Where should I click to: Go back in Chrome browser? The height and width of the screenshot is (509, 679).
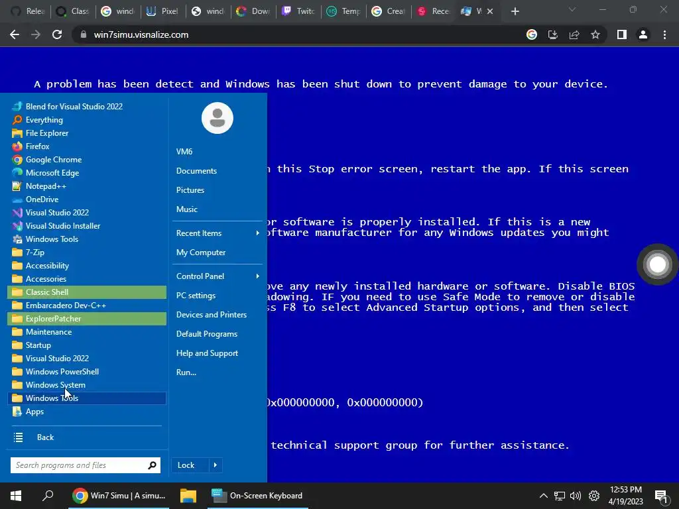coord(15,34)
